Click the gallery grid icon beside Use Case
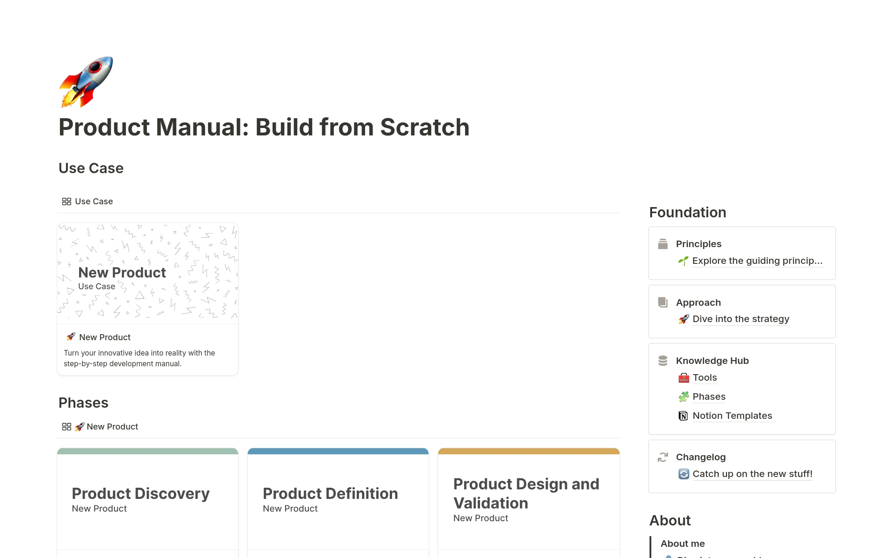893x558 pixels. coord(67,202)
